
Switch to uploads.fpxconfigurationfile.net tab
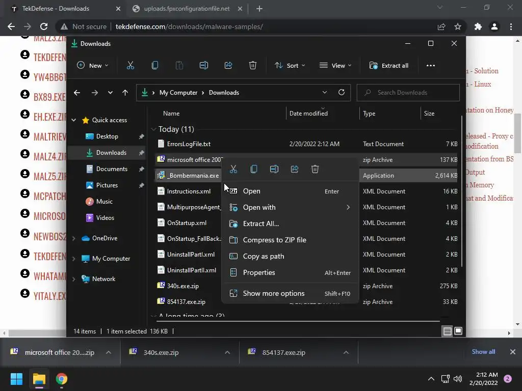[x=187, y=9]
